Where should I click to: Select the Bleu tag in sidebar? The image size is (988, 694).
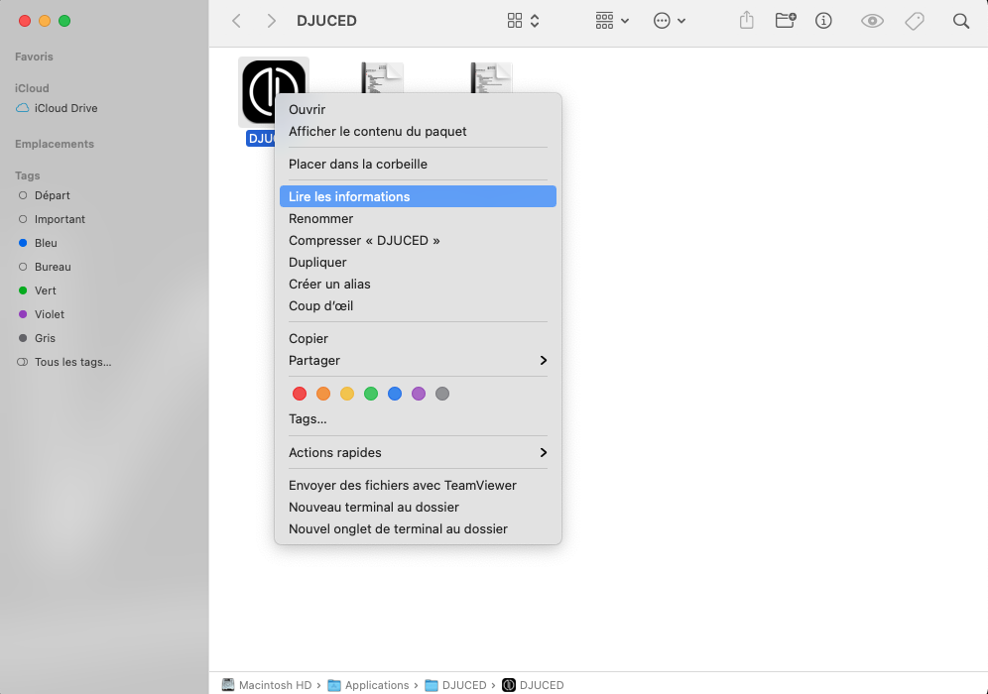coord(46,243)
